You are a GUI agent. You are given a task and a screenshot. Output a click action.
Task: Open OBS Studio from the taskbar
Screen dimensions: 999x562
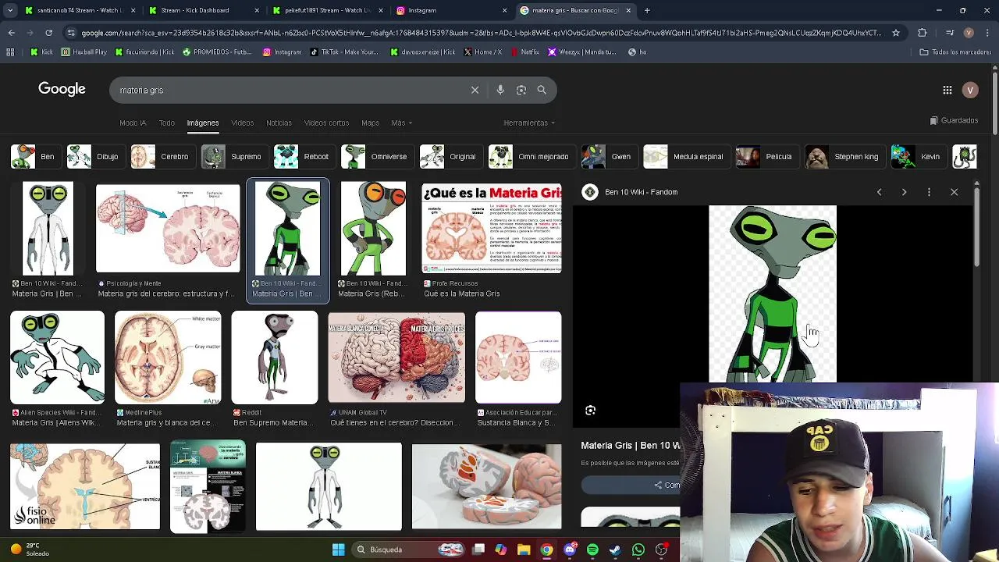pos(662,550)
